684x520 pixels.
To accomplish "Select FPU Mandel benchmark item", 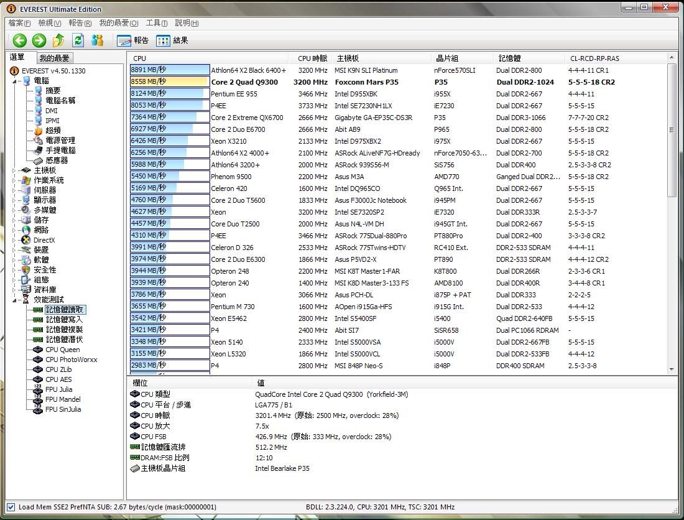I will click(63, 399).
